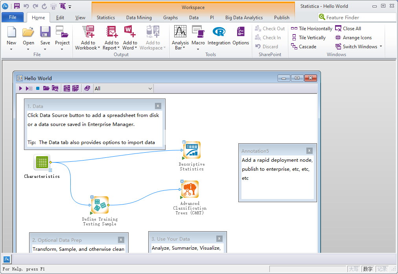Open the Statistics ribbon tab
Screen dimensions: 398x274
pyautogui.click(x=105, y=18)
